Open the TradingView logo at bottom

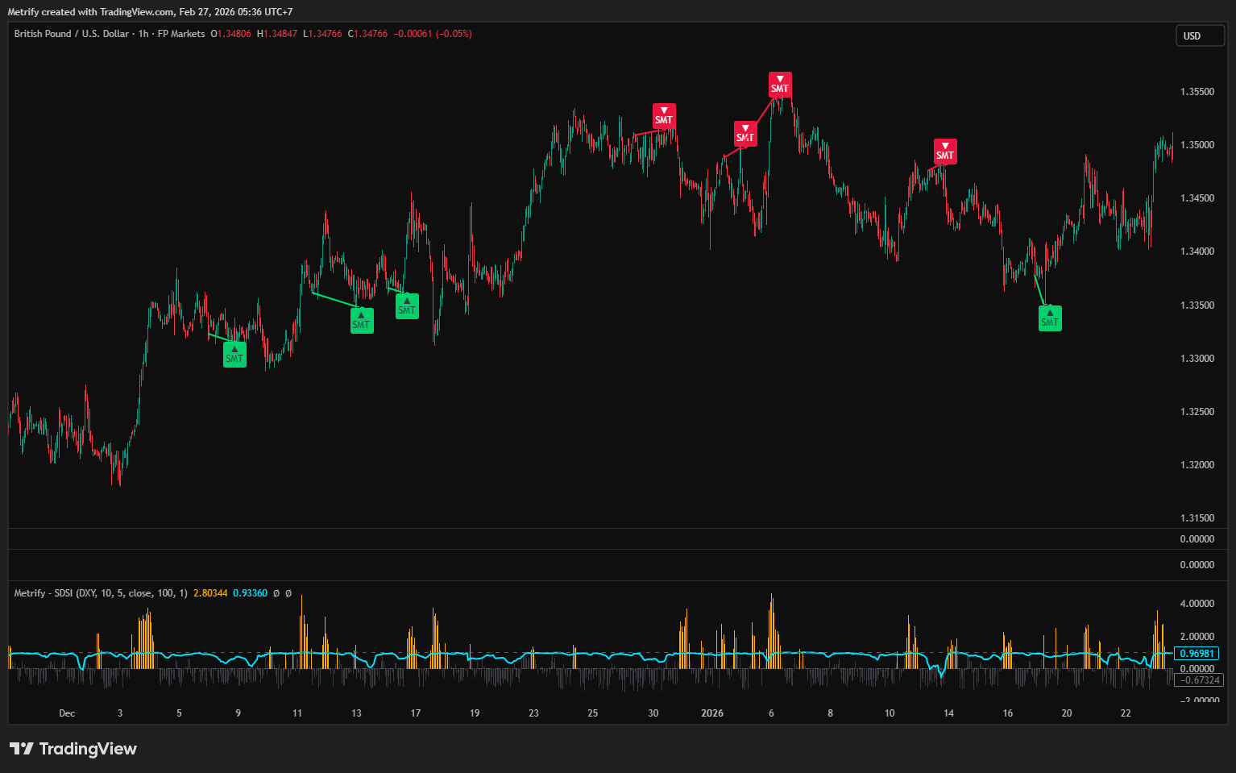pos(73,749)
